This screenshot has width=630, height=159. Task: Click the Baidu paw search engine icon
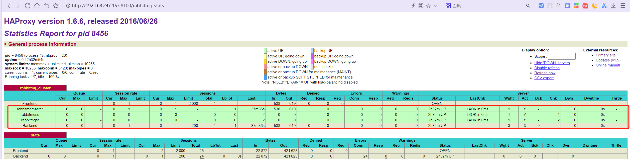click(448, 6)
